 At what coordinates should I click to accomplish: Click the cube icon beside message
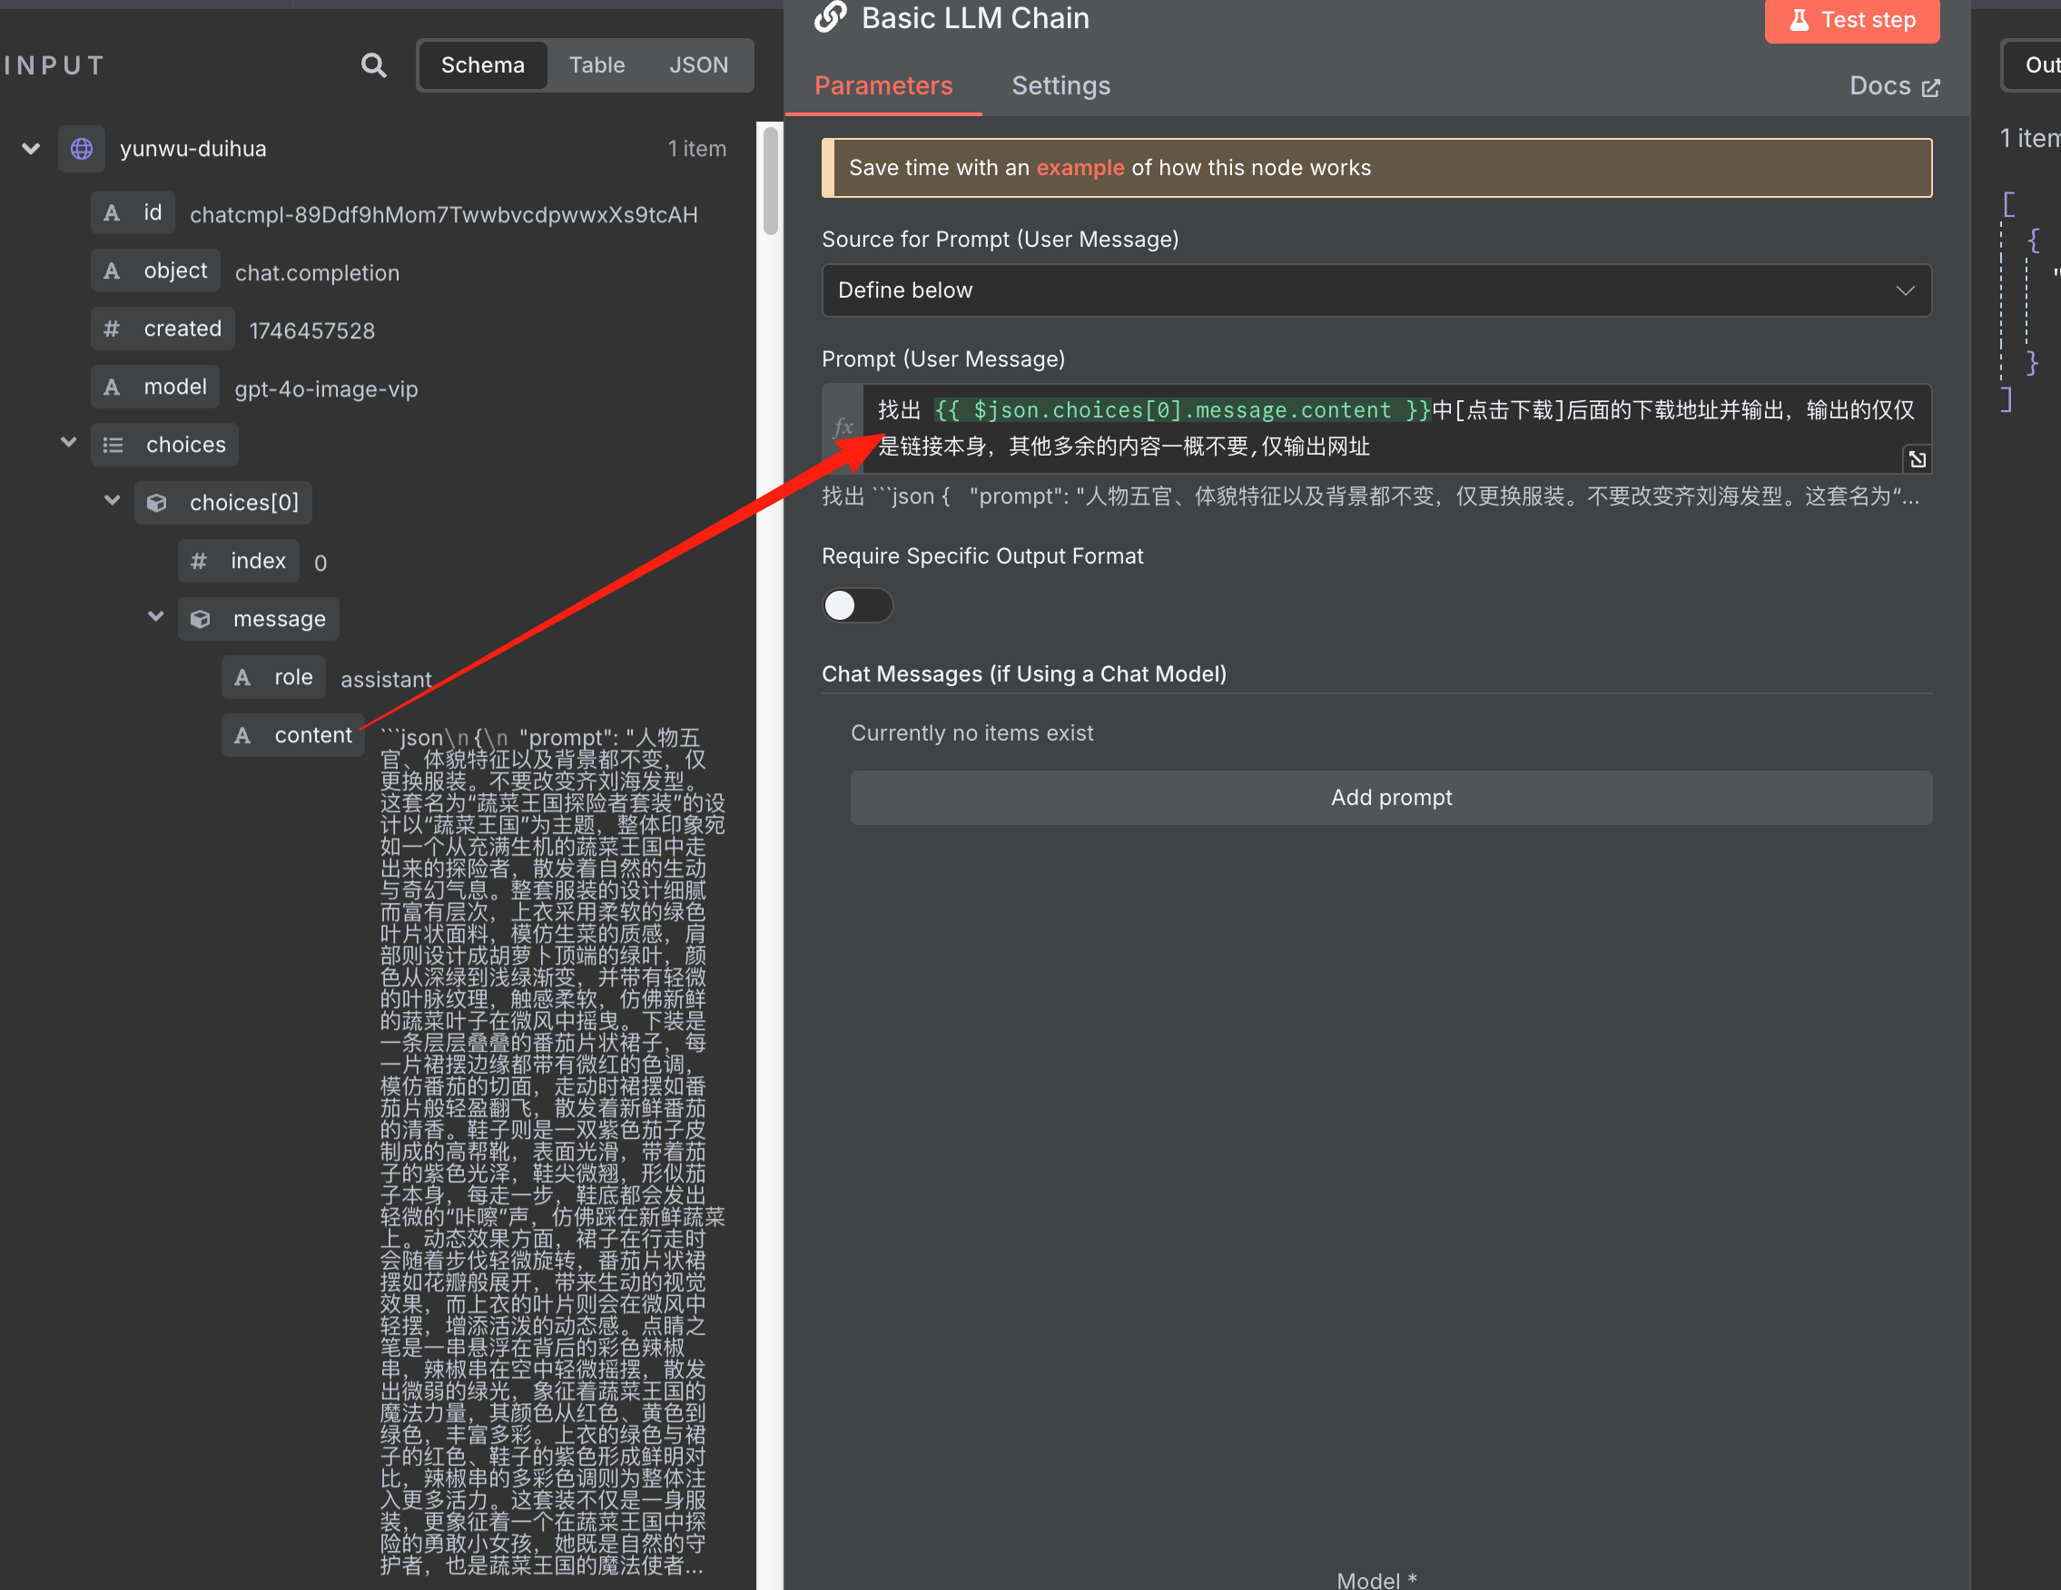point(200,620)
